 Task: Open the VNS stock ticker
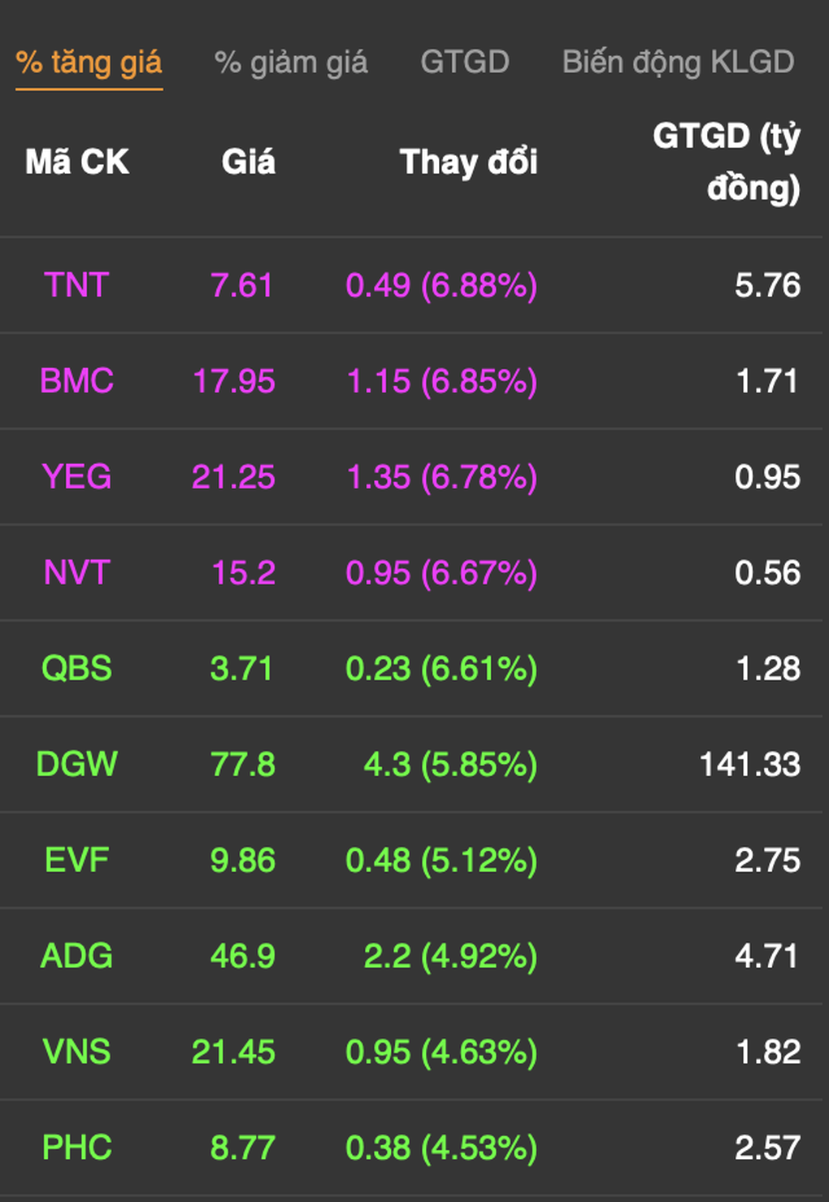[x=76, y=1052]
